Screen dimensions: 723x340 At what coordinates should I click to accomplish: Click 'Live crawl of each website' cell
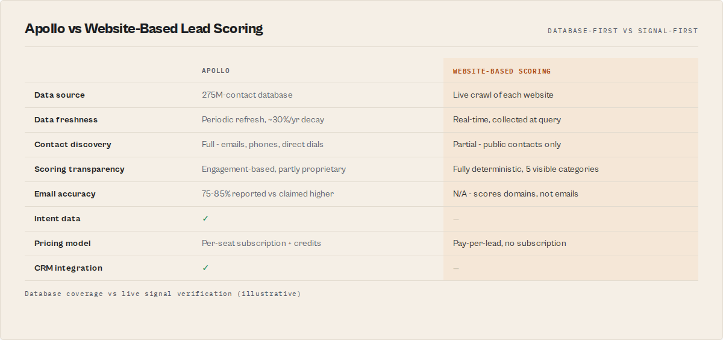[503, 95]
